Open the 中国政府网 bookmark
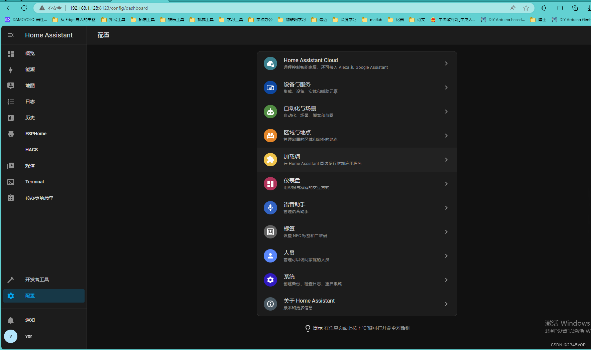 click(x=453, y=20)
